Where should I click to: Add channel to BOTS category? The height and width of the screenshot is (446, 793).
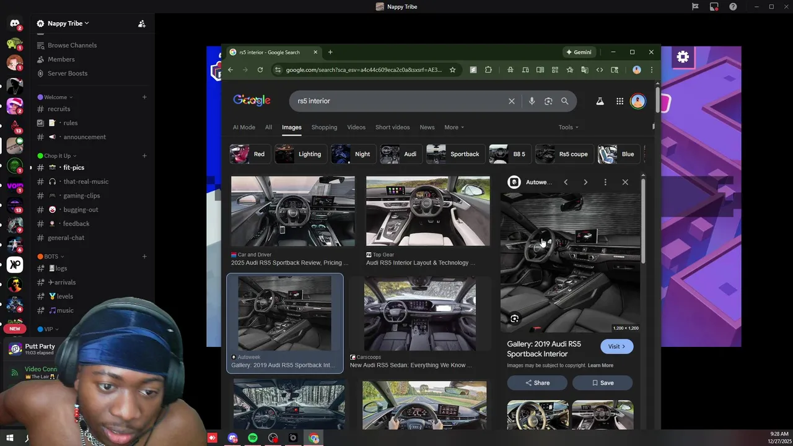click(x=144, y=256)
